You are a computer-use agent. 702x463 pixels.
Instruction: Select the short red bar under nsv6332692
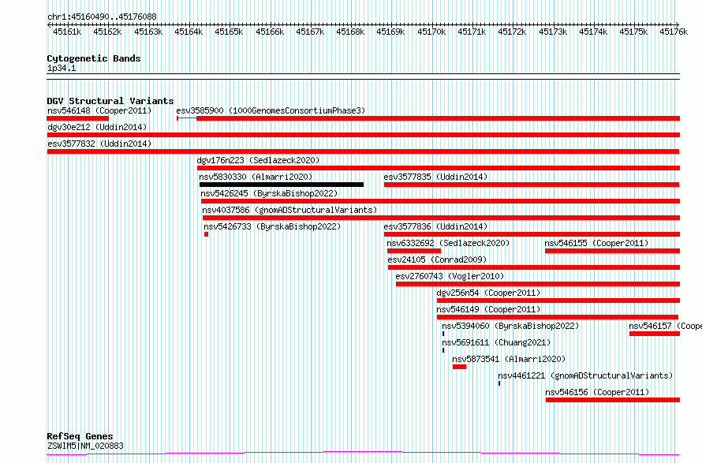click(x=414, y=251)
